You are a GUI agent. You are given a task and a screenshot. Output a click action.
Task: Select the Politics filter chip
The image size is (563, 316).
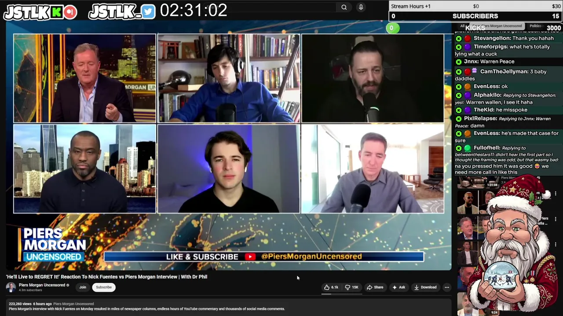click(535, 26)
